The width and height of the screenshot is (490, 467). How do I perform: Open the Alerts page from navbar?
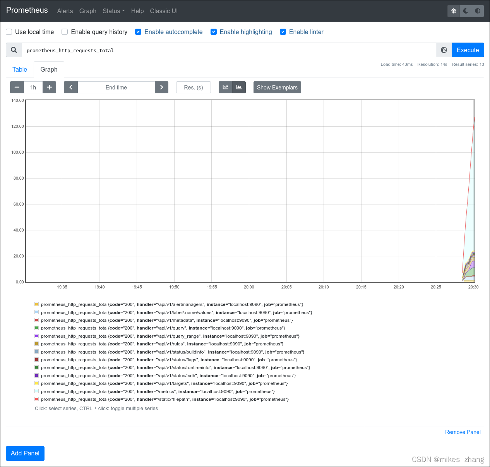[65, 11]
